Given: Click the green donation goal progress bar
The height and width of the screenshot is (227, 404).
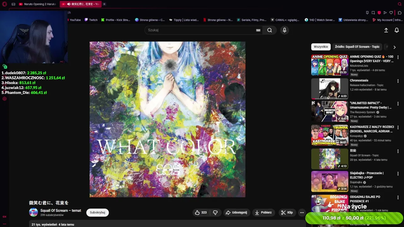Looking at the screenshot, I should (x=354, y=218).
